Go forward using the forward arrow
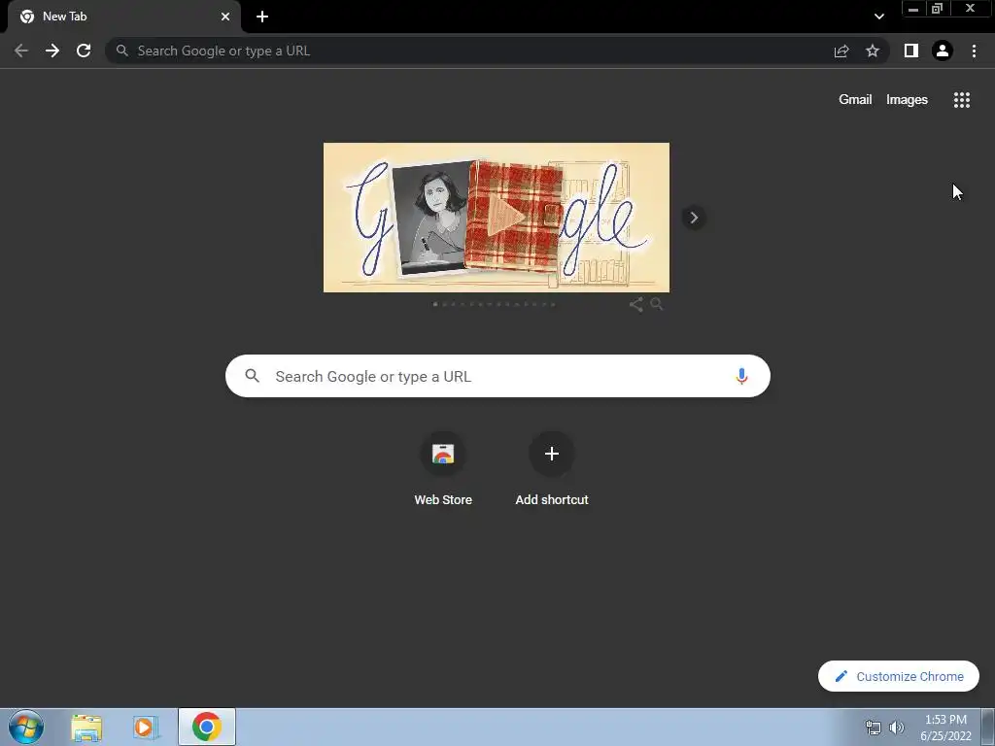The image size is (995, 746). point(52,51)
